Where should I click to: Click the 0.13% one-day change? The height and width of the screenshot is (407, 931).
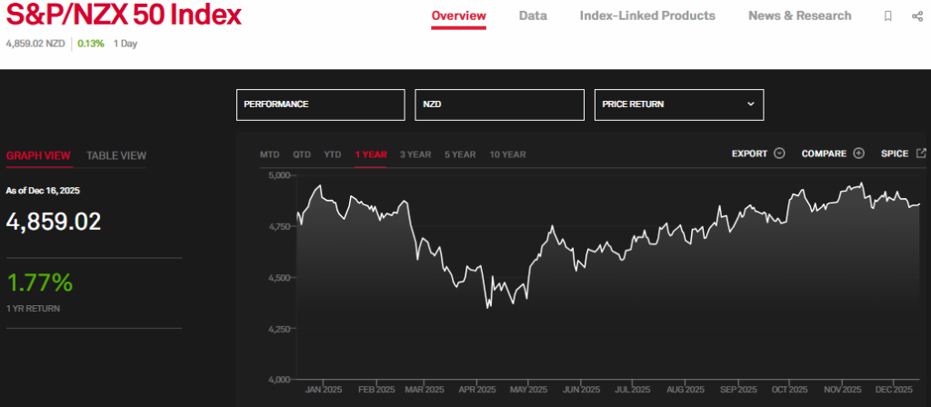91,44
